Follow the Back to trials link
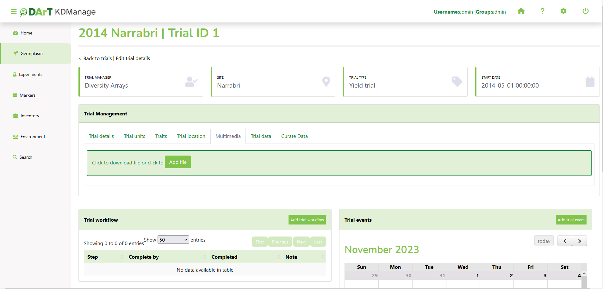This screenshot has height=289, width=603. [x=97, y=58]
